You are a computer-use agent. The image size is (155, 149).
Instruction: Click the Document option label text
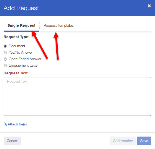pos(17,46)
